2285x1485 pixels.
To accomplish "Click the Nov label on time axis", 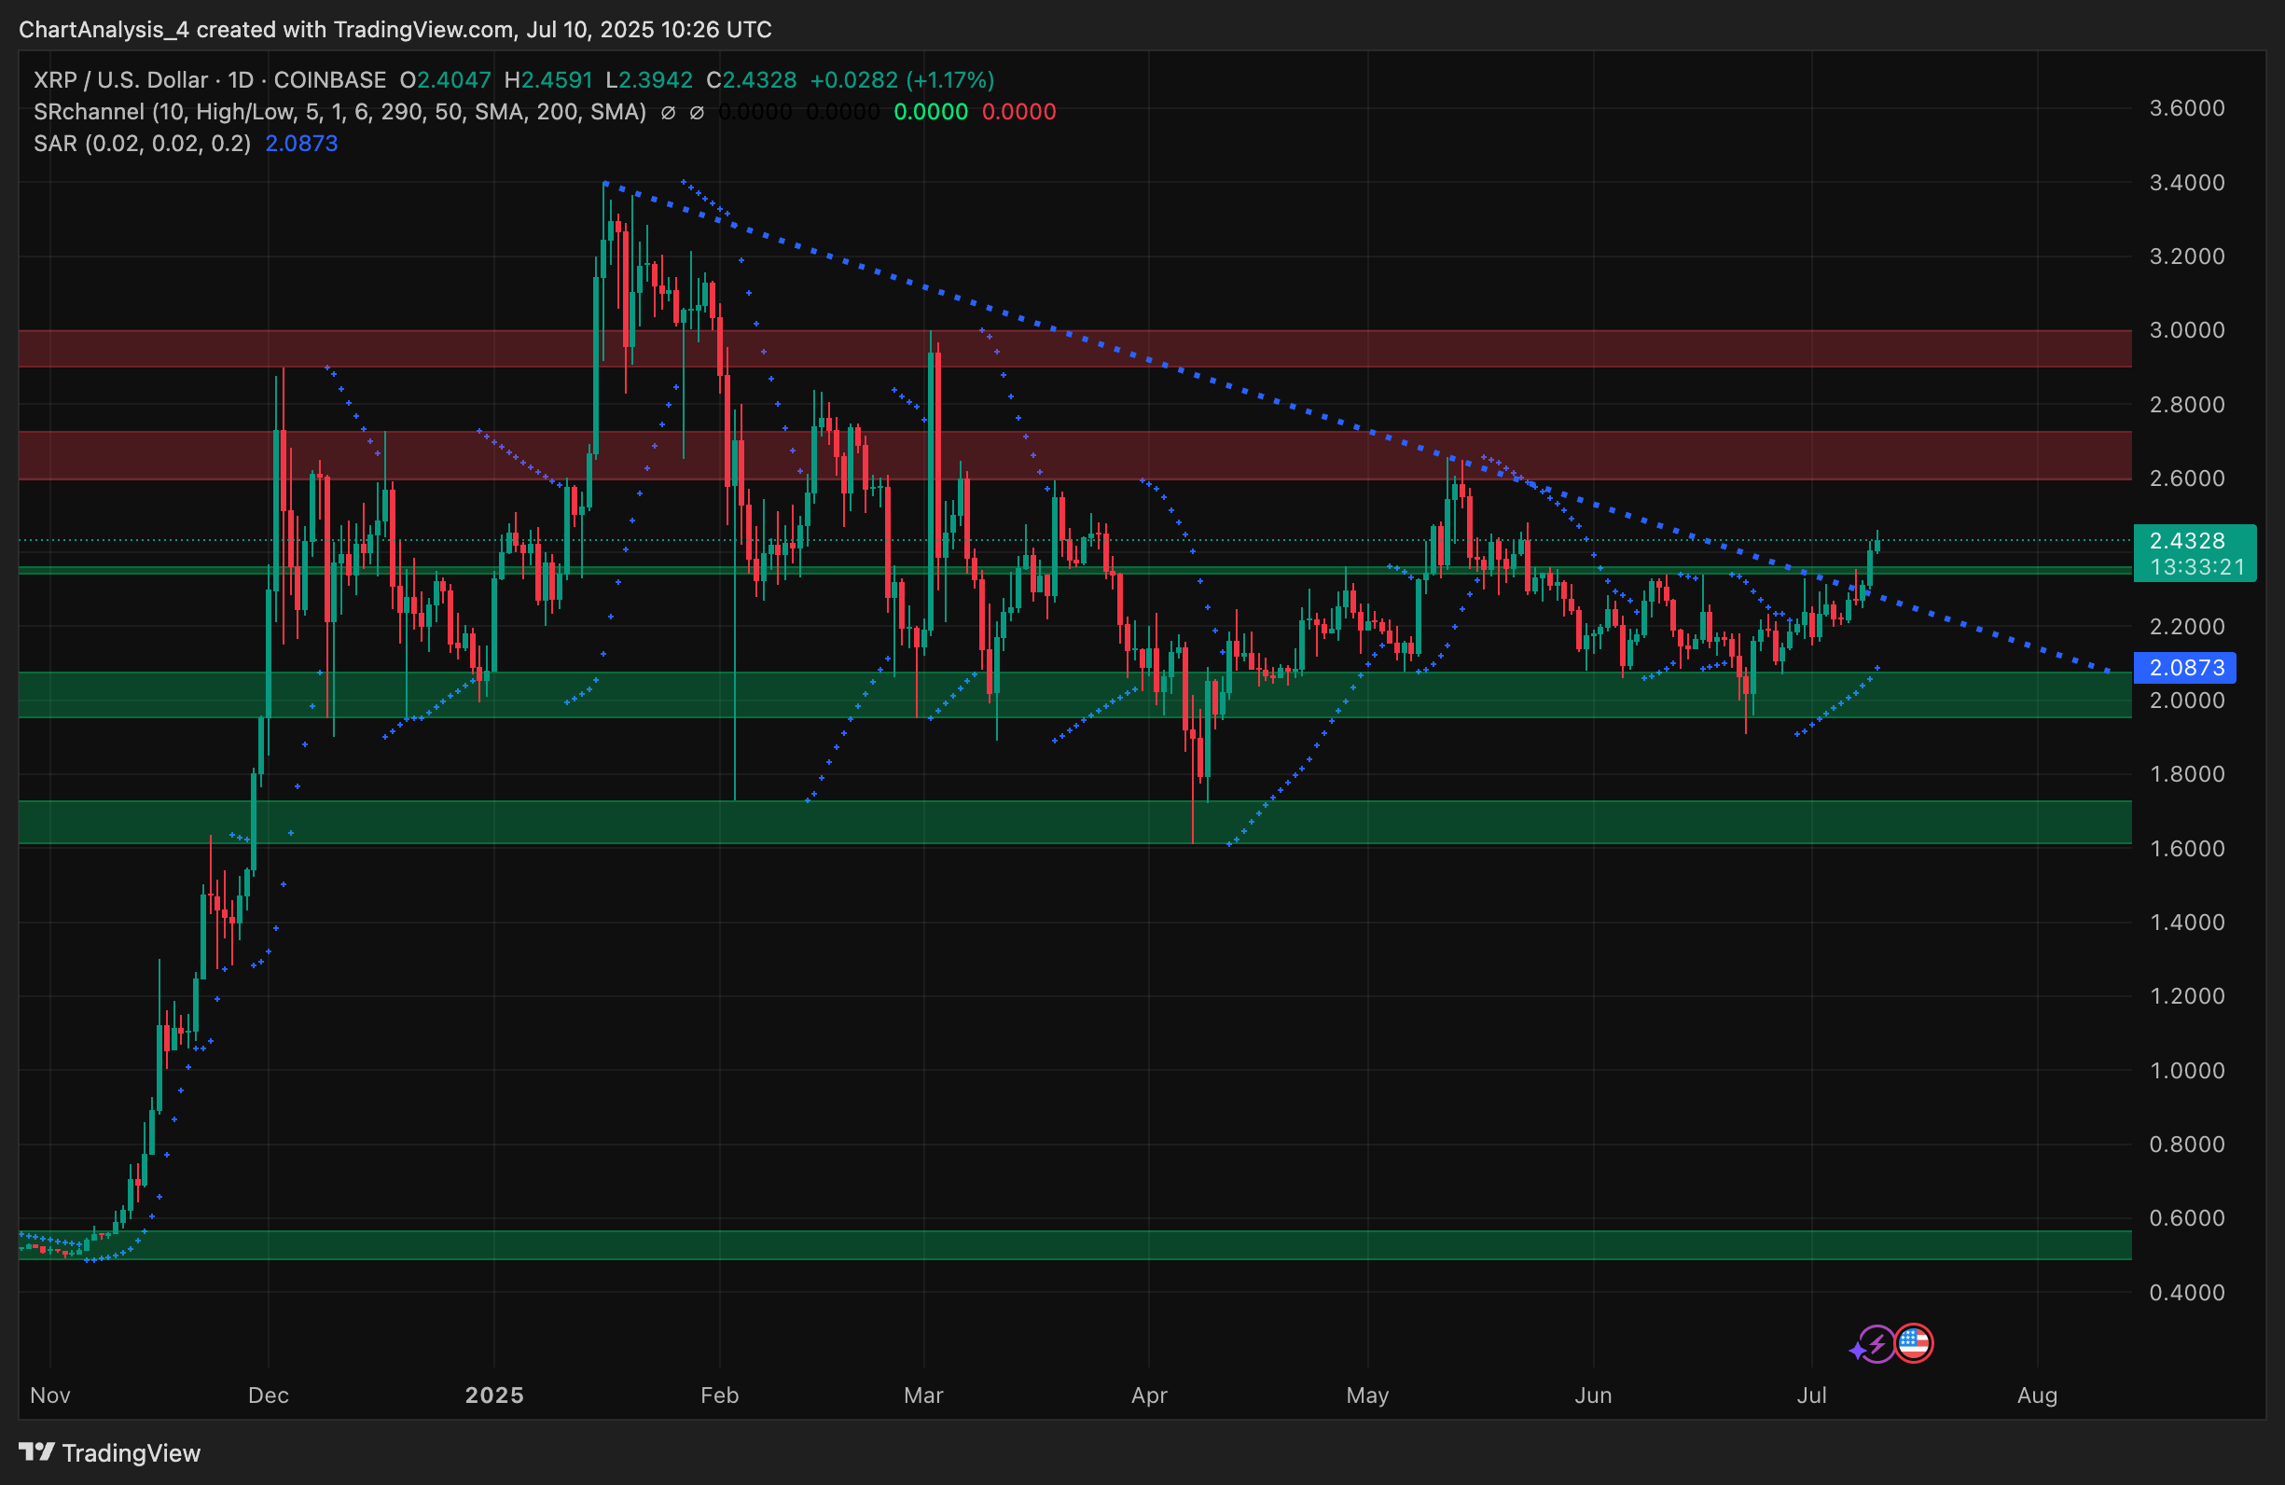I will (x=50, y=1395).
